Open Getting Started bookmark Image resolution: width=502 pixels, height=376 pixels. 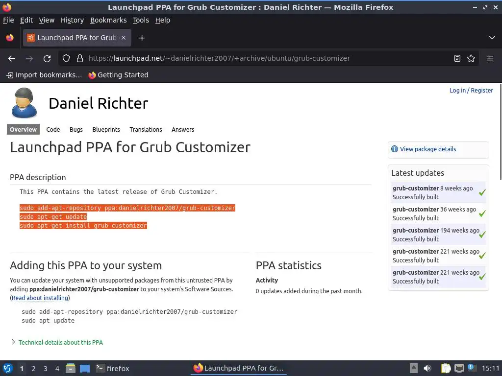click(119, 75)
